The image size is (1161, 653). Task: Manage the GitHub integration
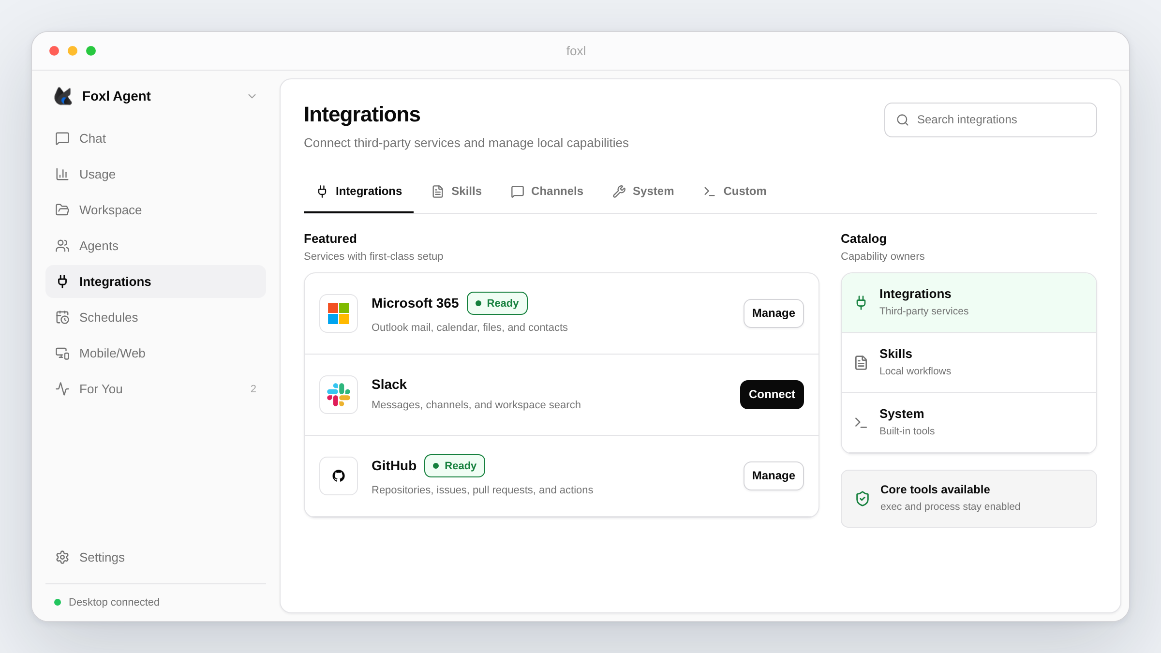coord(774,476)
